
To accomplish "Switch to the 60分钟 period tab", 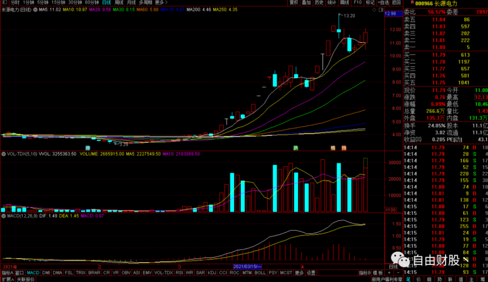I will pyautogui.click(x=92, y=2).
